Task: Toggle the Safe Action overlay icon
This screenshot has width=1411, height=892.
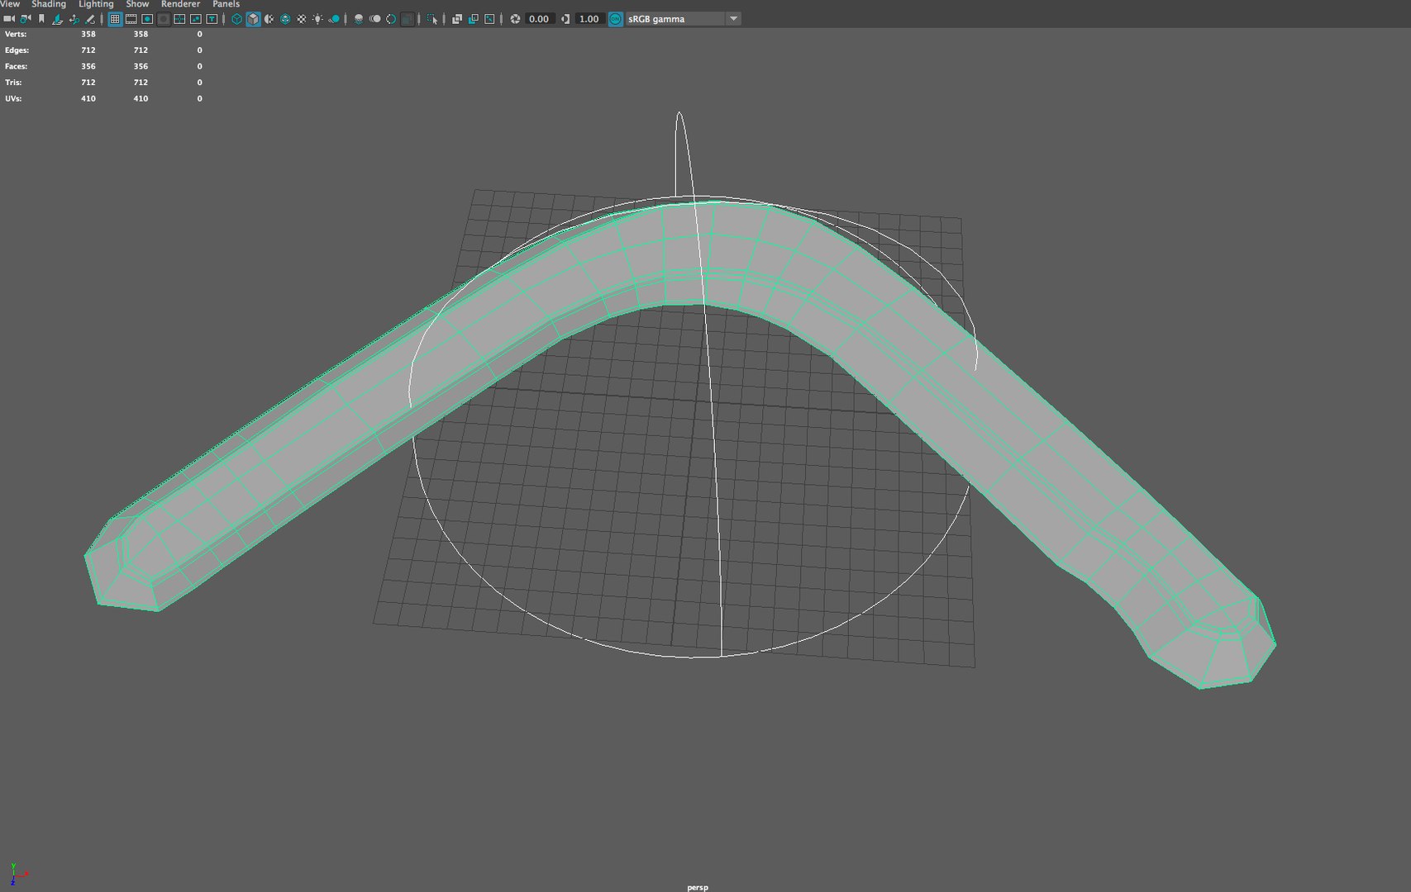Action: [x=196, y=18]
